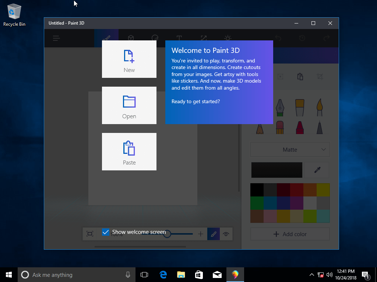The image size is (377, 282).
Task: Choose the pink palette swatch
Action: (x=270, y=216)
